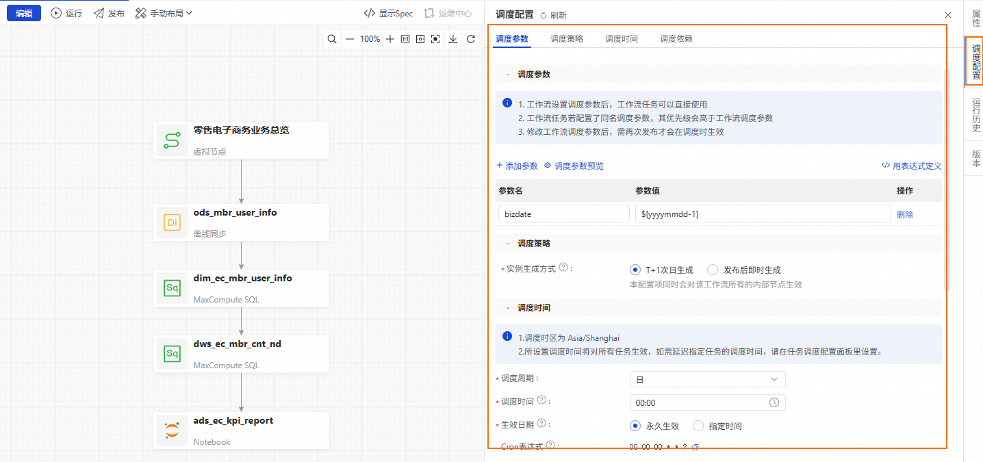The width and height of the screenshot is (983, 462).
Task: Reset canvas to 1:1 actual size
Action: [405, 39]
